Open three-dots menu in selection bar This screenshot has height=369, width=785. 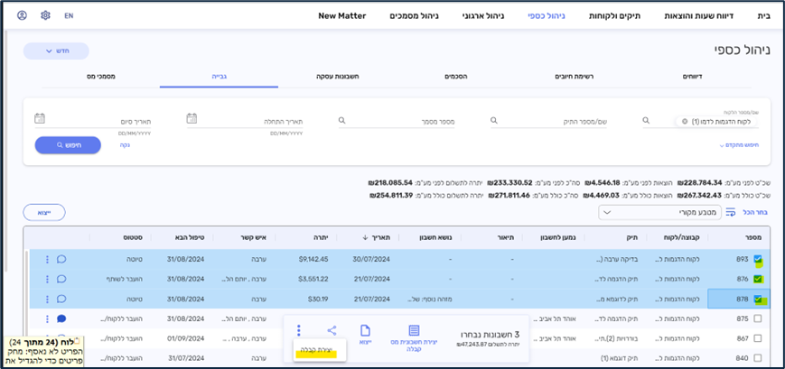coord(299,331)
